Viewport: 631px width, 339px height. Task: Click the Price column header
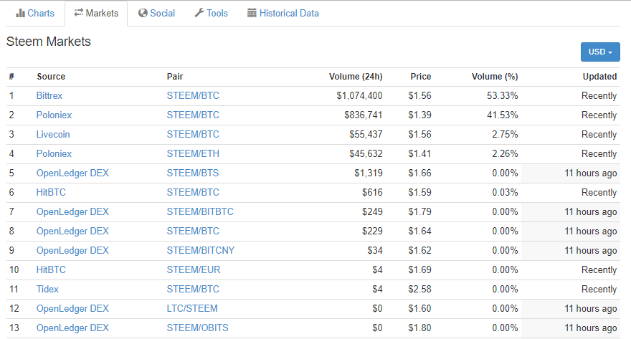tap(420, 77)
